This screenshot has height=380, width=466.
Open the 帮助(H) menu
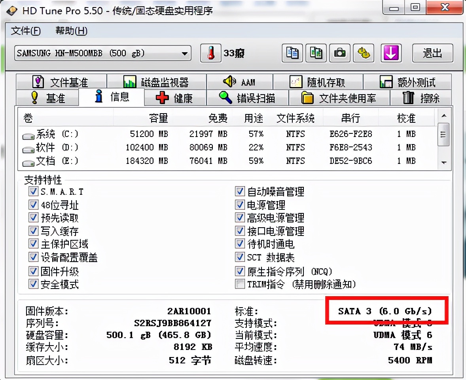tap(70, 31)
